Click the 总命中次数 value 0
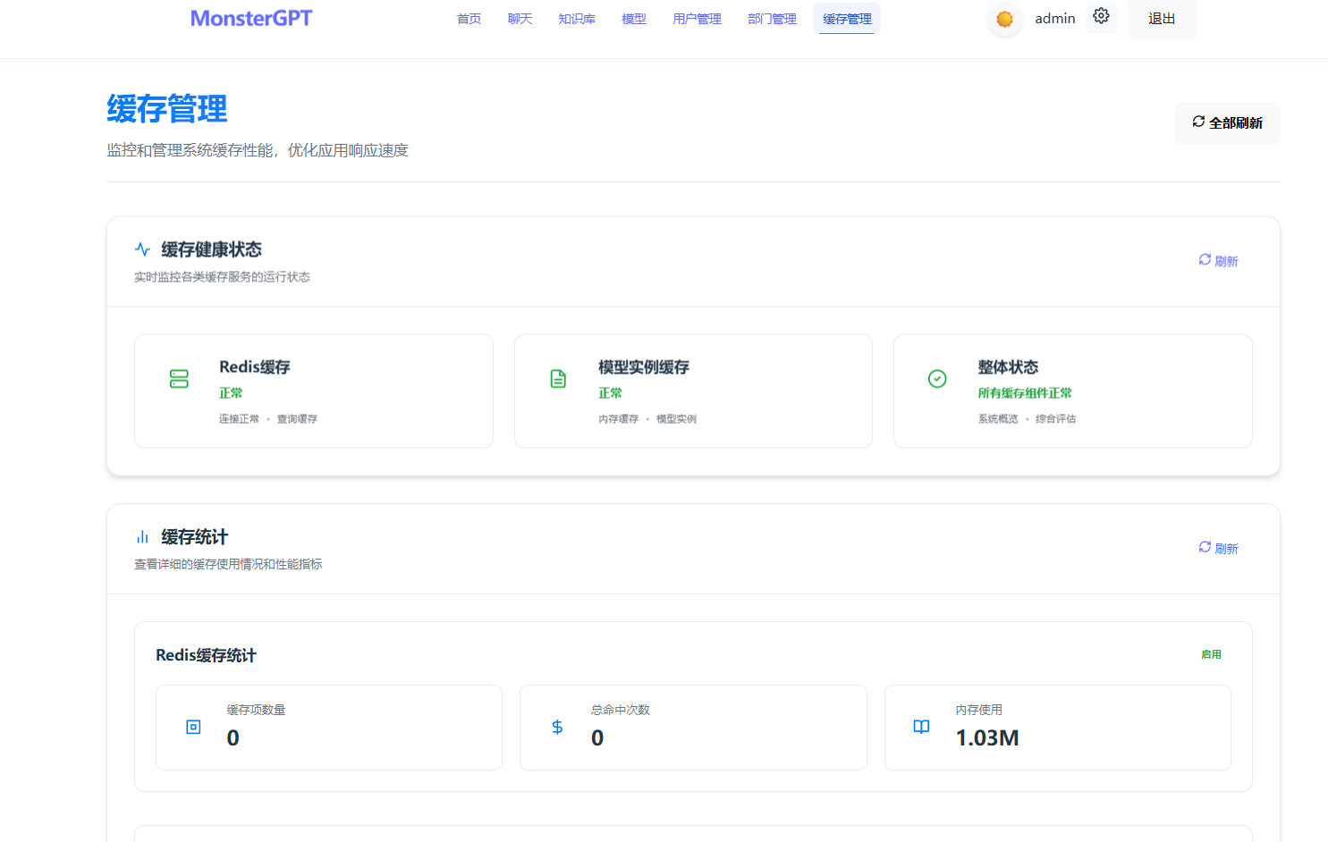1328x842 pixels. pyautogui.click(x=597, y=738)
